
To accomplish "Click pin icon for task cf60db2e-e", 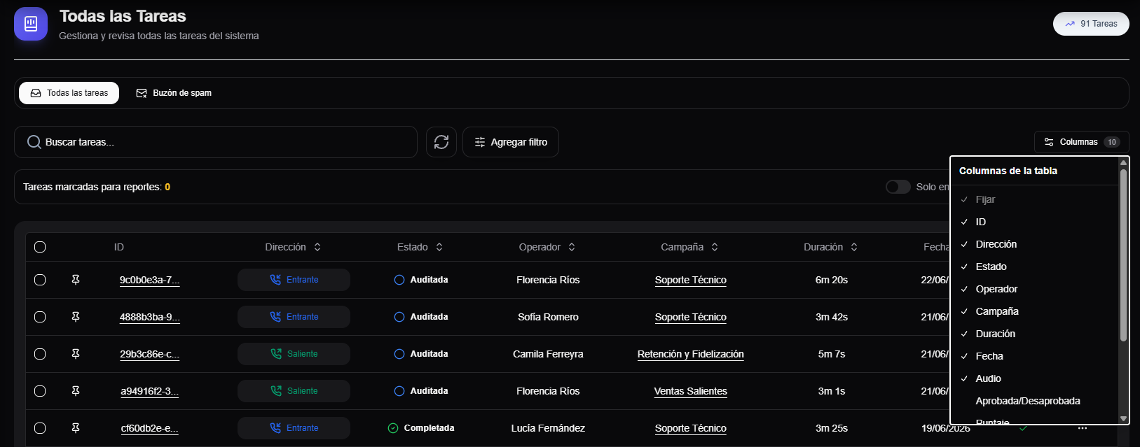I will [76, 428].
